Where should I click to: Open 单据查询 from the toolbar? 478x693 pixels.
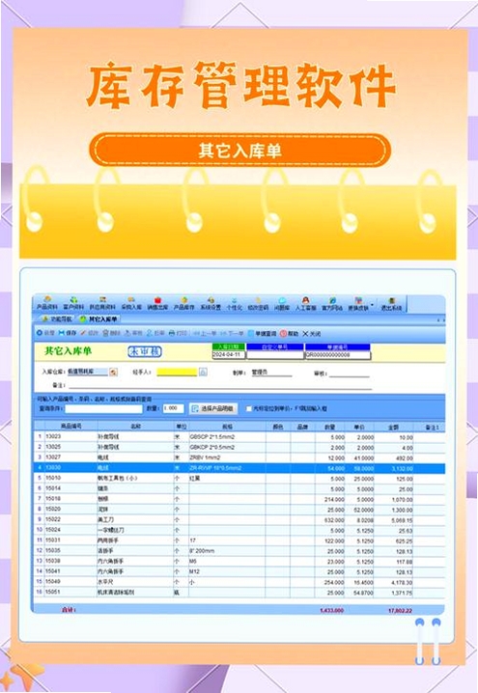click(x=262, y=333)
